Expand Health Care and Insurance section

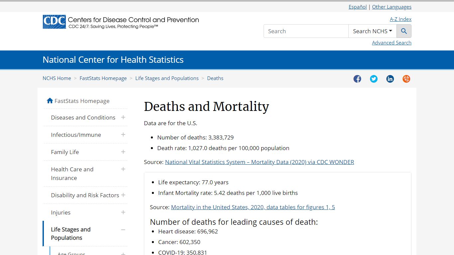tap(123, 169)
